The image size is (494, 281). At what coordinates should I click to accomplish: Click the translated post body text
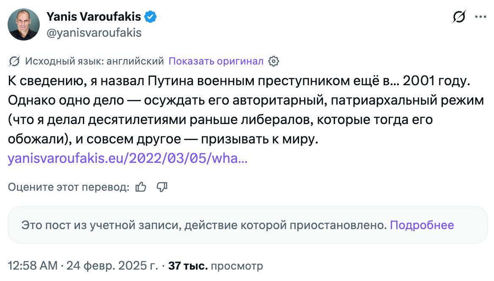[x=237, y=111]
